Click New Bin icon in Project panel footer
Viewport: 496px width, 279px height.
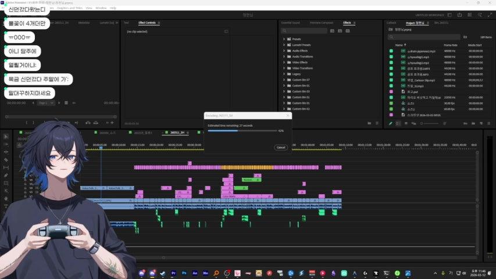[x=473, y=123]
